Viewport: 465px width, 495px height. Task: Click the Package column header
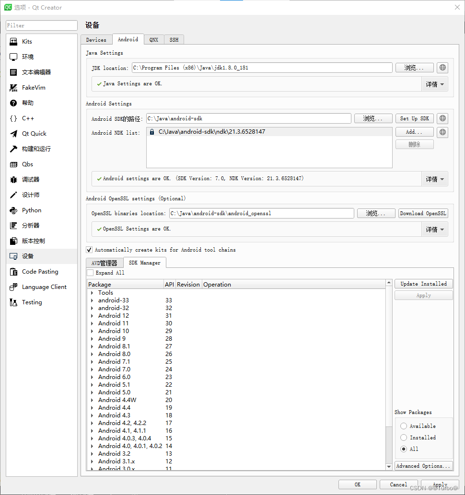126,285
